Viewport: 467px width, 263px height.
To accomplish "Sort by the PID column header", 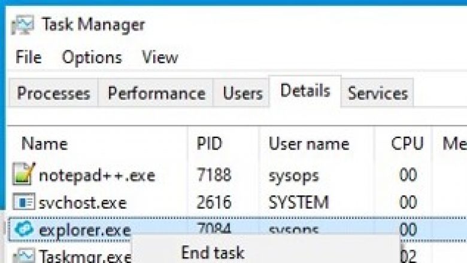I will [209, 143].
